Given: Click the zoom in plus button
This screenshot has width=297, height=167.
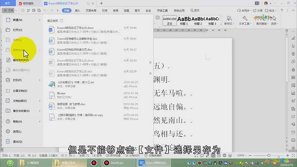Looking at the screenshot, I should click(x=287, y=155).
